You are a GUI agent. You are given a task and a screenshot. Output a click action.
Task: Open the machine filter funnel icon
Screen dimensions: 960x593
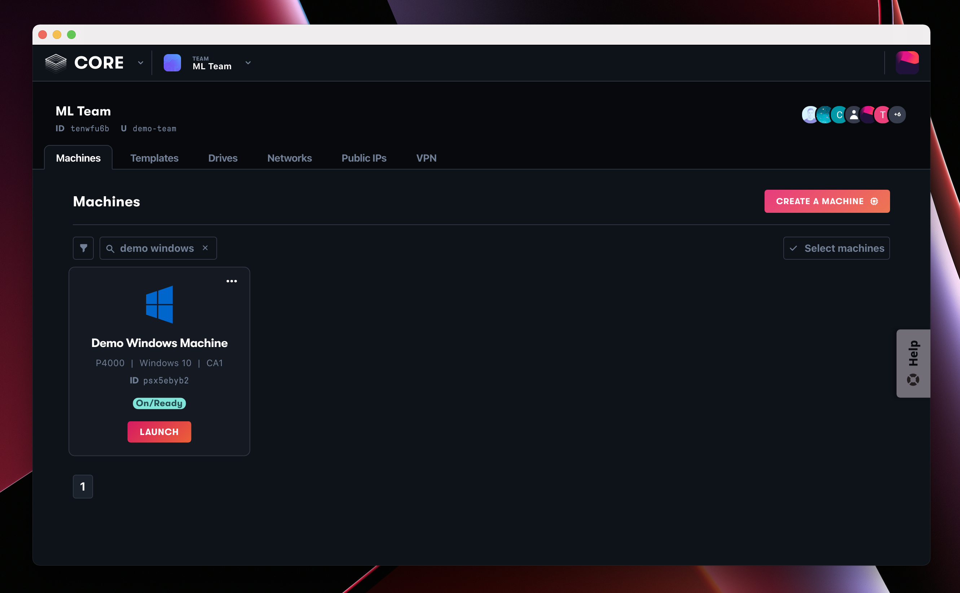[83, 248]
